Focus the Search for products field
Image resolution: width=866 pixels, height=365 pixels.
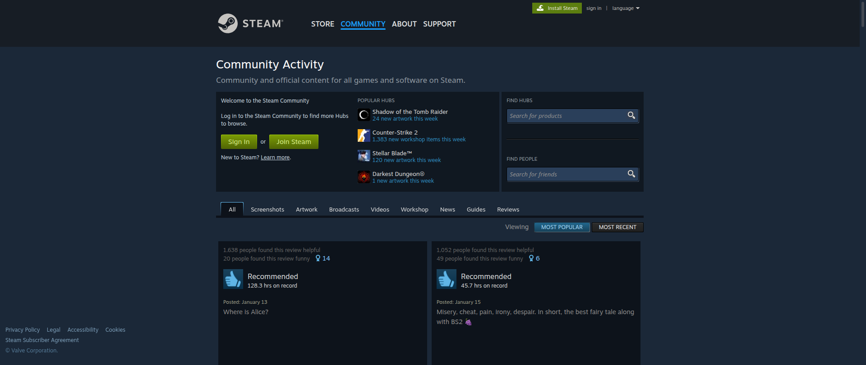click(566, 116)
